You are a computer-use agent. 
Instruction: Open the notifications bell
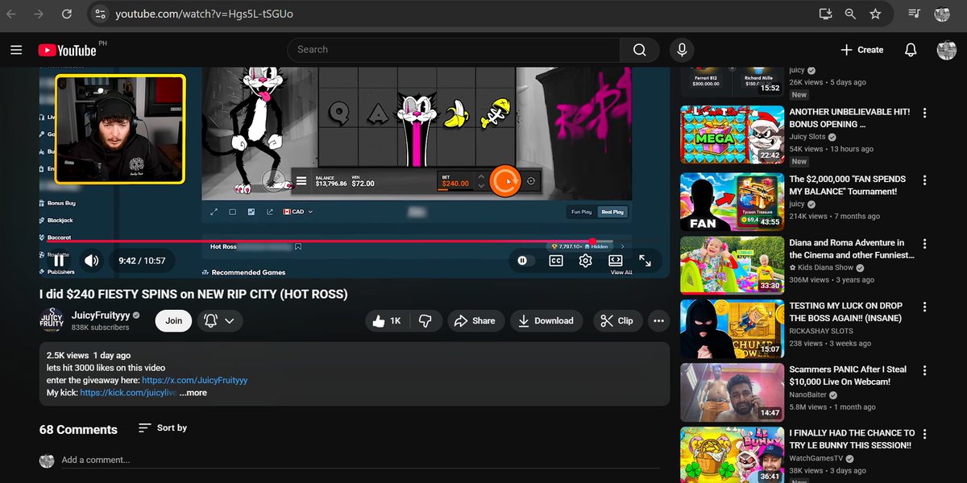click(x=911, y=50)
